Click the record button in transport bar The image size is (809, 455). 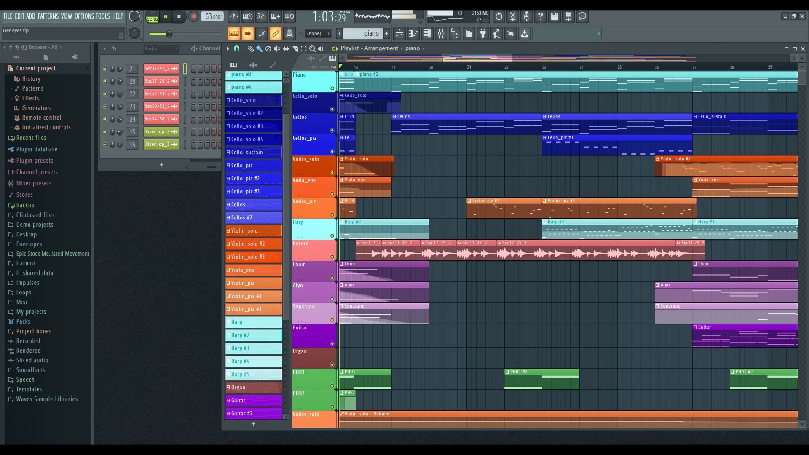pyautogui.click(x=193, y=16)
